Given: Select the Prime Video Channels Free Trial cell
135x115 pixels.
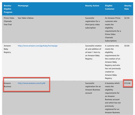Looking at the screenshot, I should [9, 21].
